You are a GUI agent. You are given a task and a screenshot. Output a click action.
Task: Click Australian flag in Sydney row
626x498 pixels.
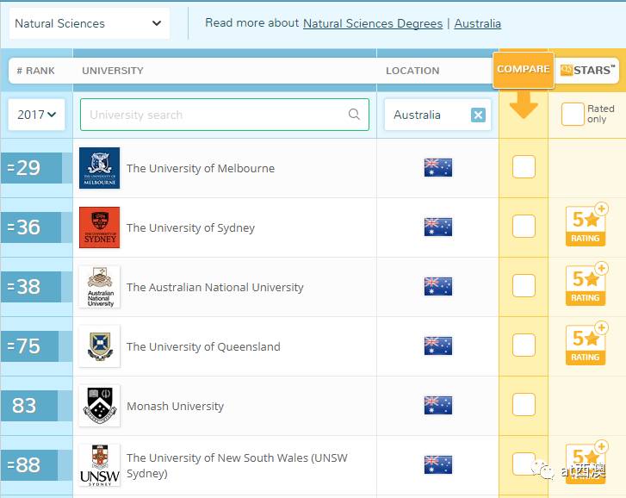coord(438,227)
